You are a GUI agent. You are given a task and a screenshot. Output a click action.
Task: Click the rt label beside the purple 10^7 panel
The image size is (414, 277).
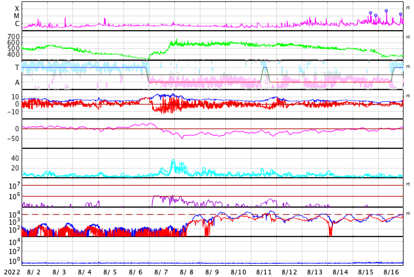(408, 184)
